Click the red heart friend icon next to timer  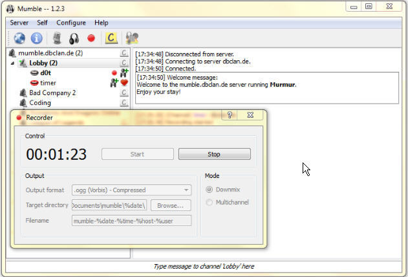[124, 83]
